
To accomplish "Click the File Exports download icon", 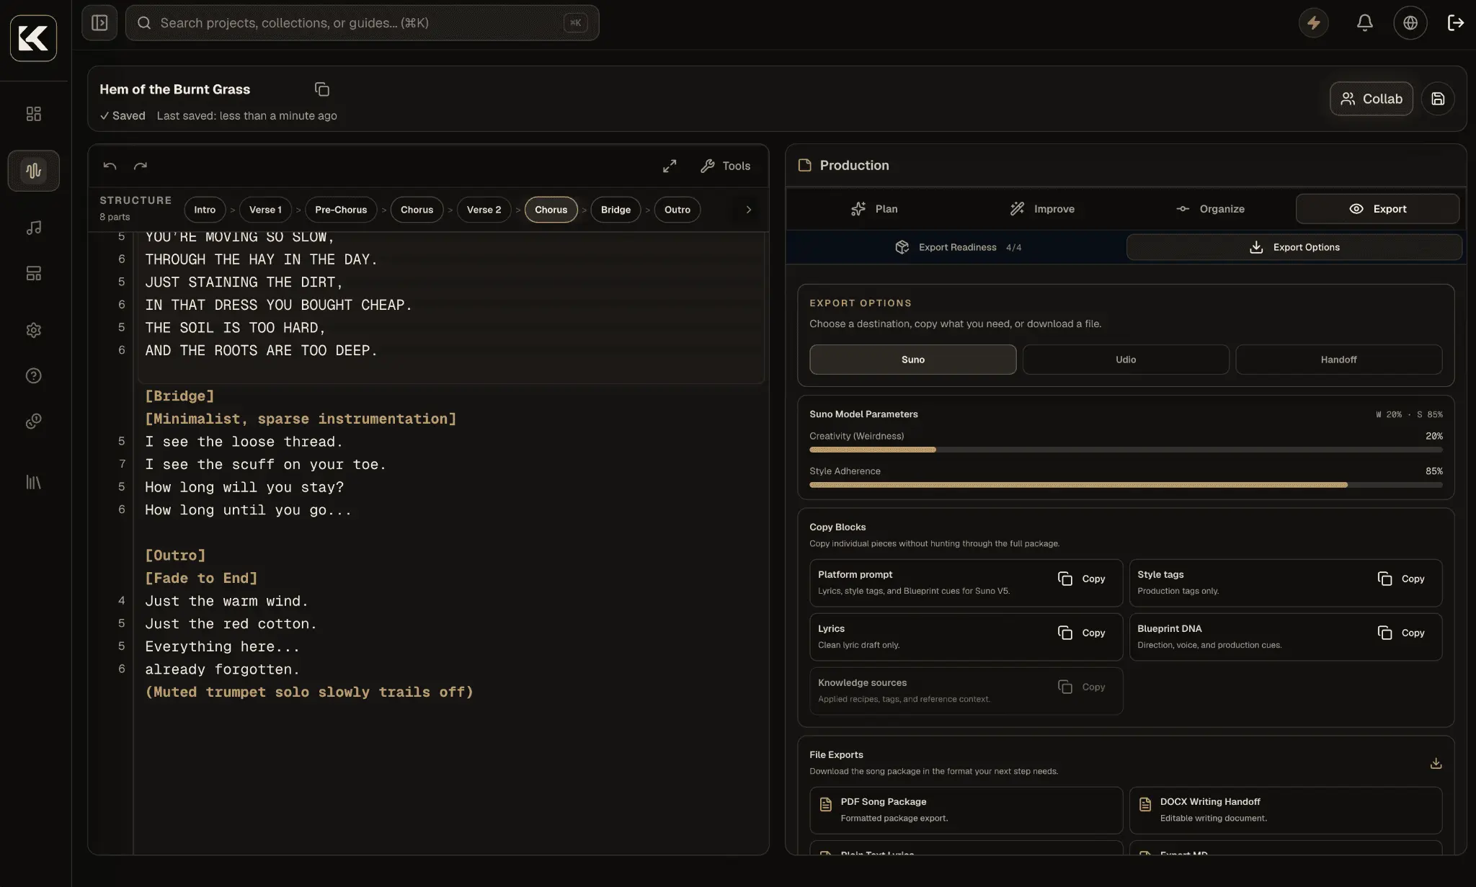I will tap(1436, 763).
